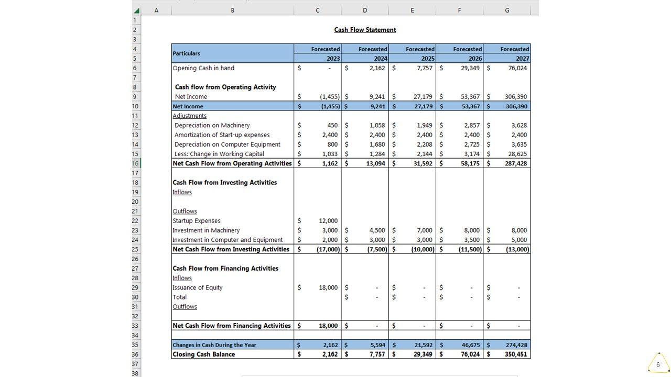Select the Investment in Machinery label
The width and height of the screenshot is (671, 377).
pyautogui.click(x=206, y=230)
